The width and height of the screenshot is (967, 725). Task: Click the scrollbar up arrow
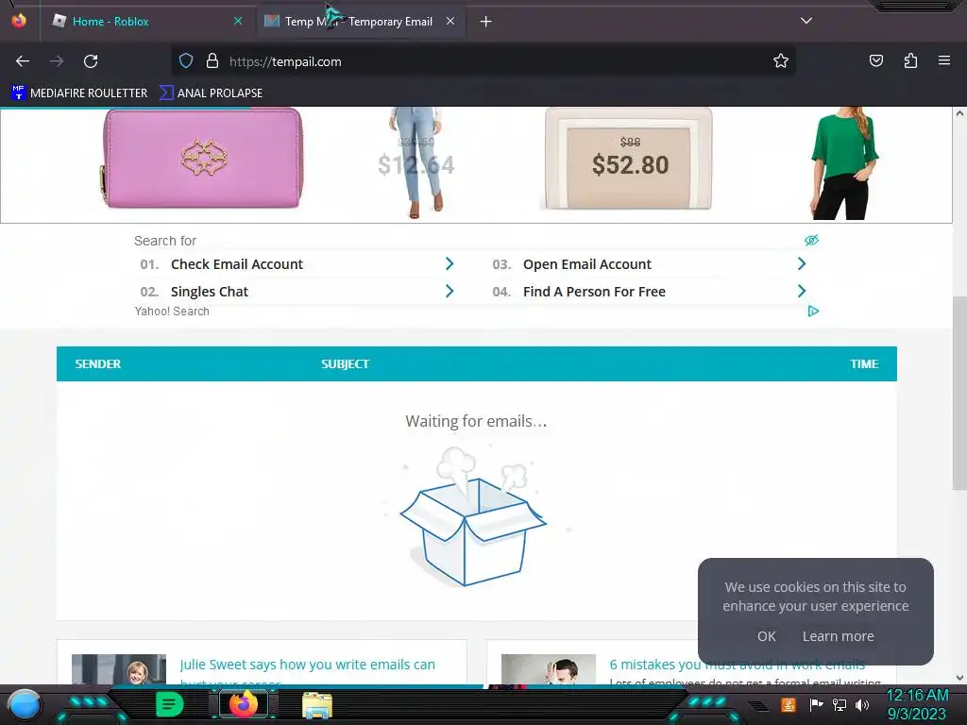959,113
